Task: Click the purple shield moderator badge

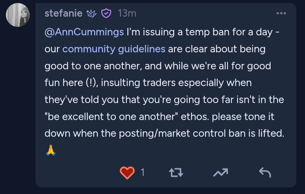Action: click(106, 13)
